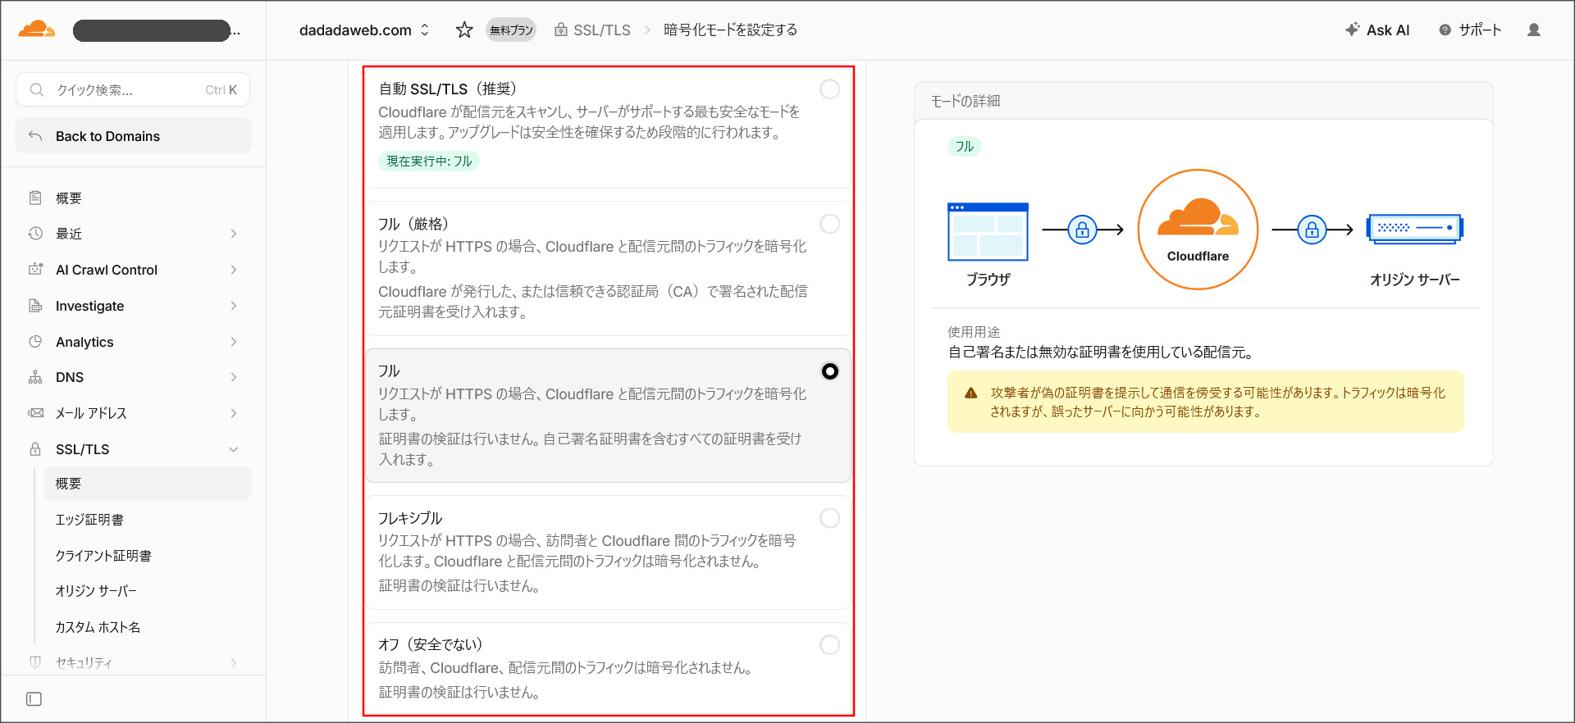
Task: Expand the AI Crawl Control section
Action: click(234, 270)
